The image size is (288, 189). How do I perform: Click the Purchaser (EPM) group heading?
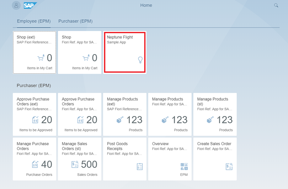34,86
